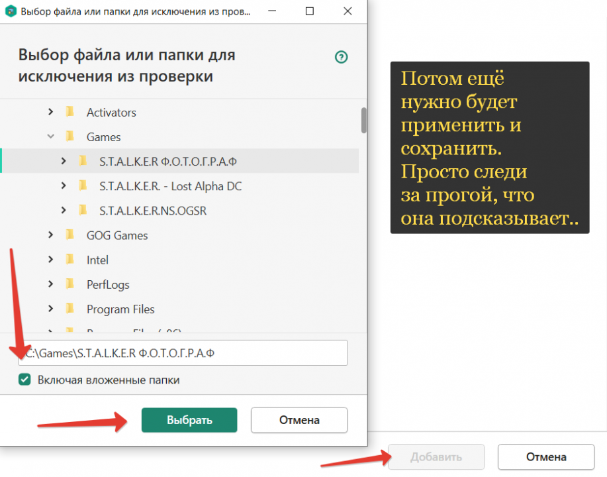The width and height of the screenshot is (607, 477).
Task: Click the Kaspersky icon in the title bar
Action: tap(11, 11)
